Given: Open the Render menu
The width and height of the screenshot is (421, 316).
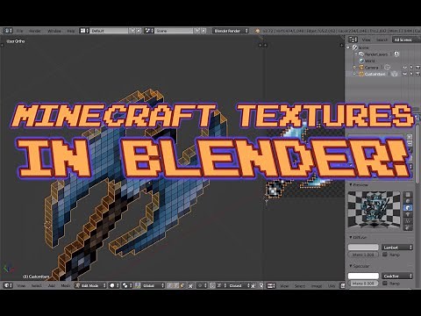Looking at the screenshot, I should [35, 31].
